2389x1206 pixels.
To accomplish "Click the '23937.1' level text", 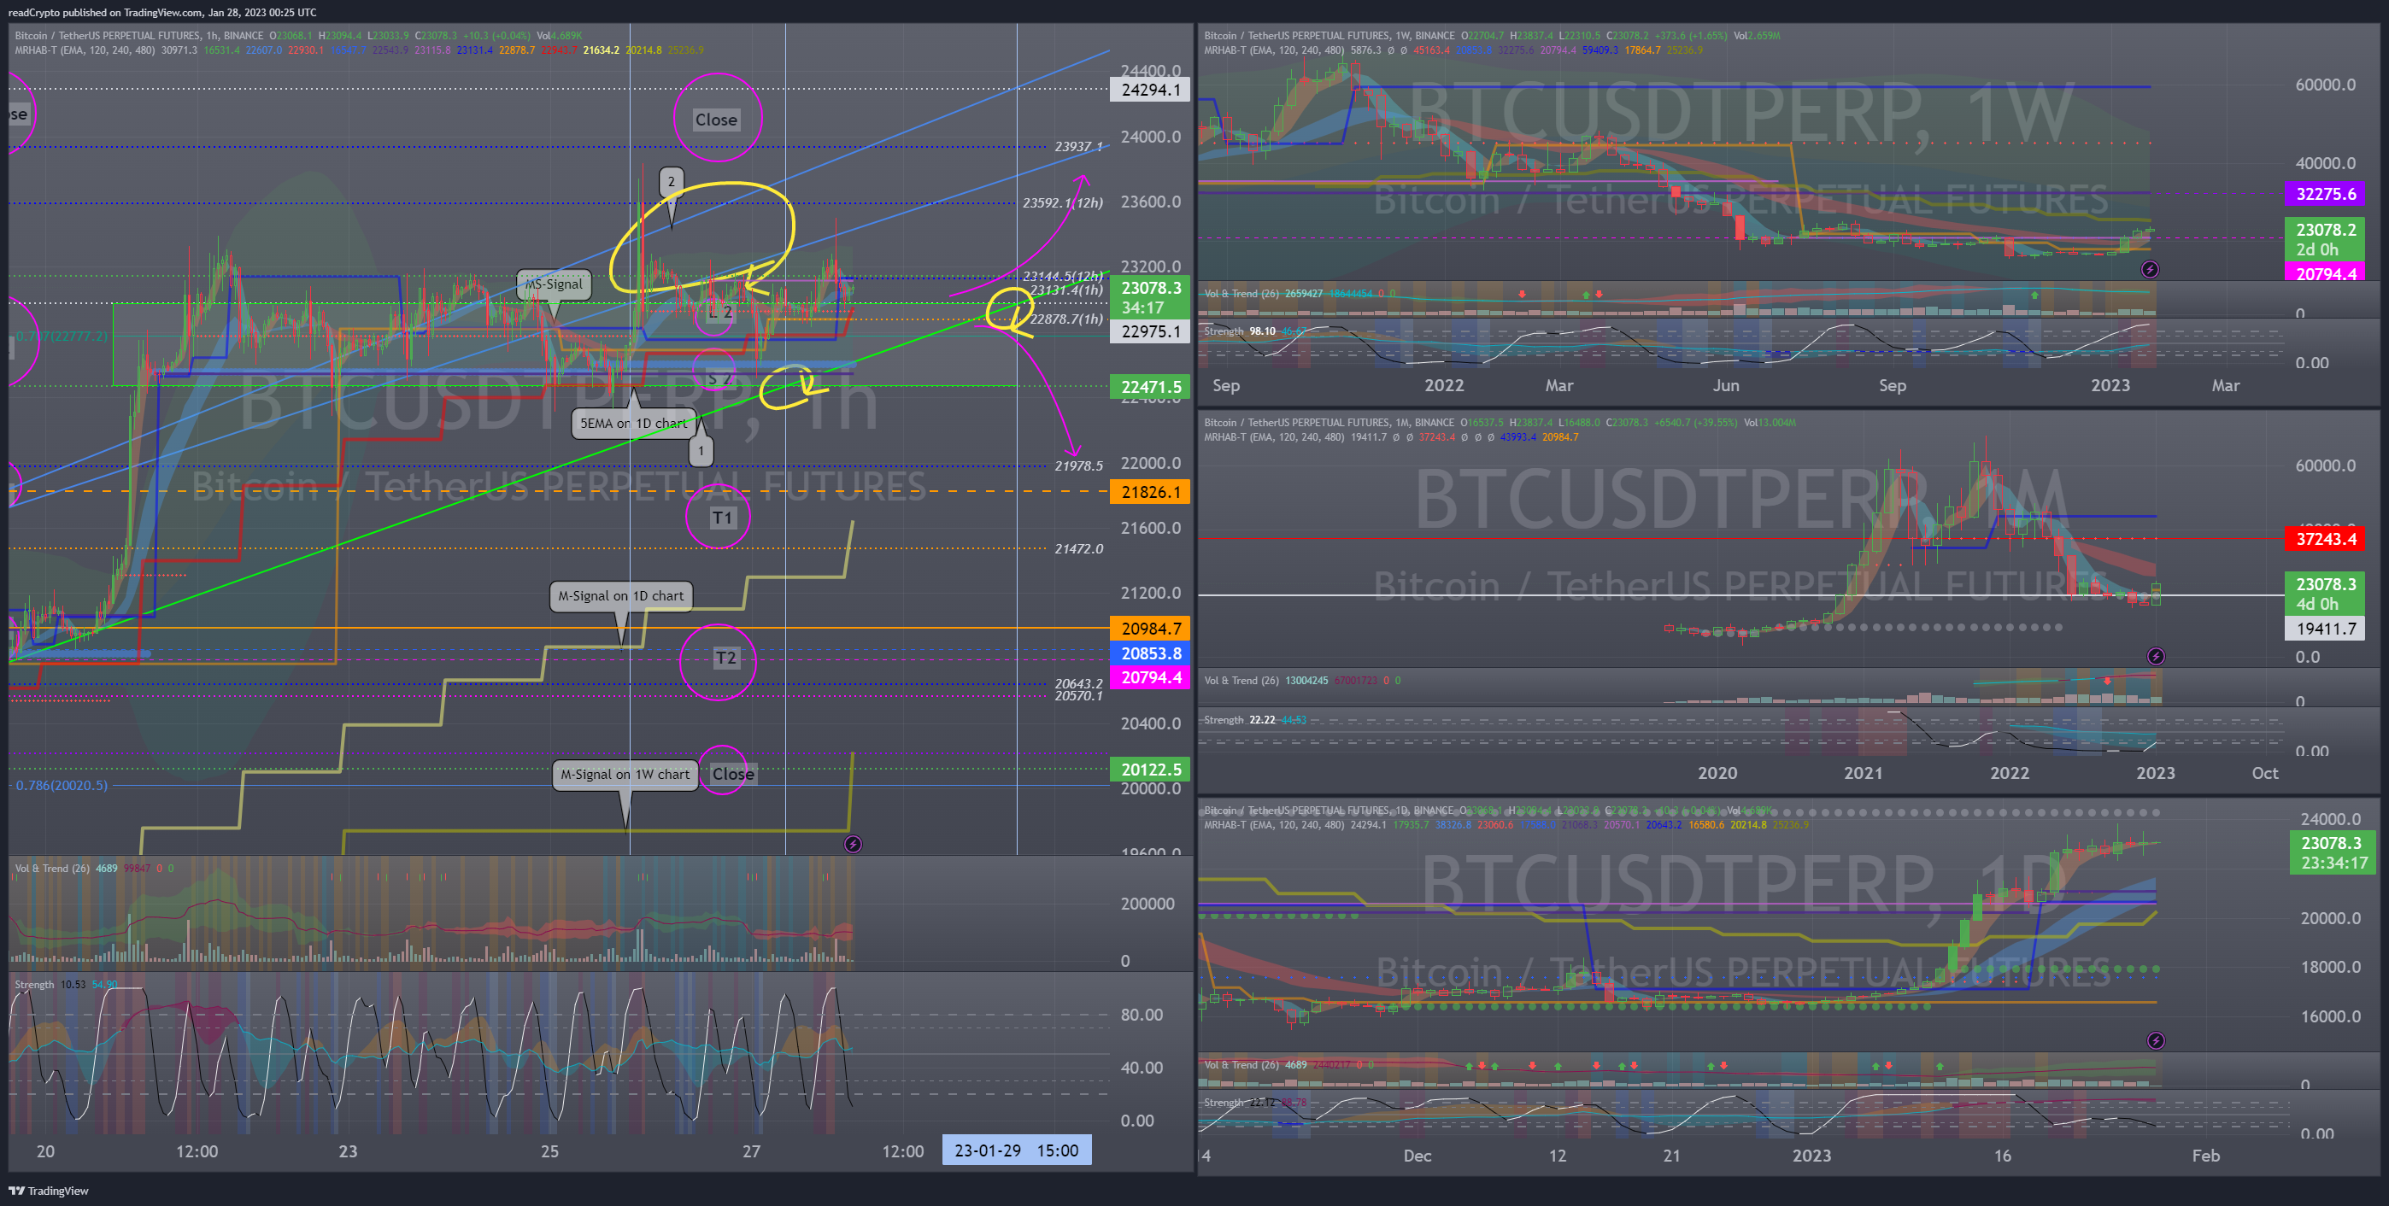I will (1078, 146).
